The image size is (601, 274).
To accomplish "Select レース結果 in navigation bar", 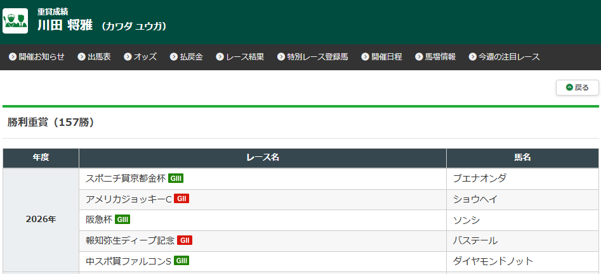I will tap(240, 57).
